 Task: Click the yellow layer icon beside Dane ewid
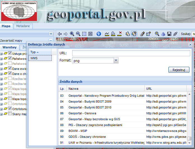click(x=6, y=68)
